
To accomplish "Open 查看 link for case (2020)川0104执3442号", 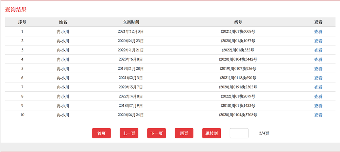I will pos(318,59).
